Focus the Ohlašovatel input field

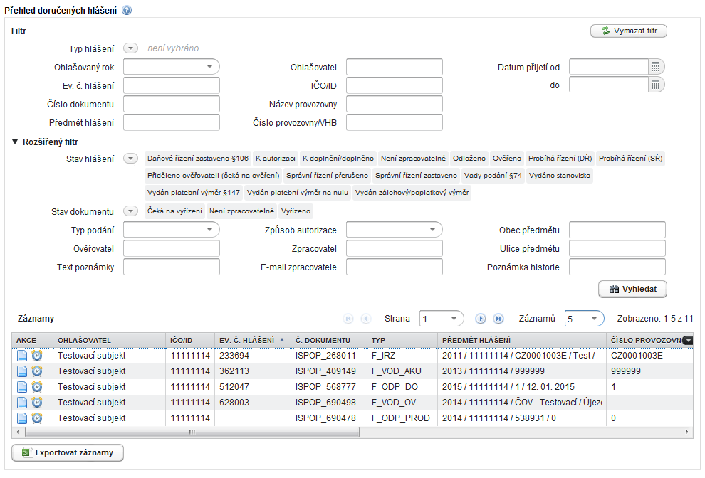click(394, 67)
